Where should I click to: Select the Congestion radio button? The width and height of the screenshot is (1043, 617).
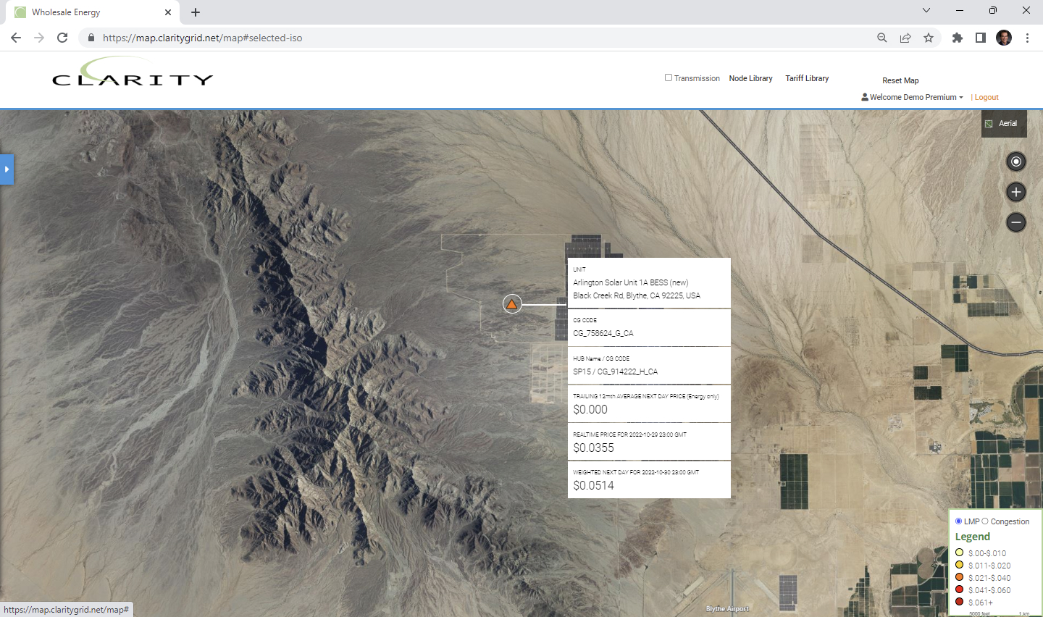985,521
